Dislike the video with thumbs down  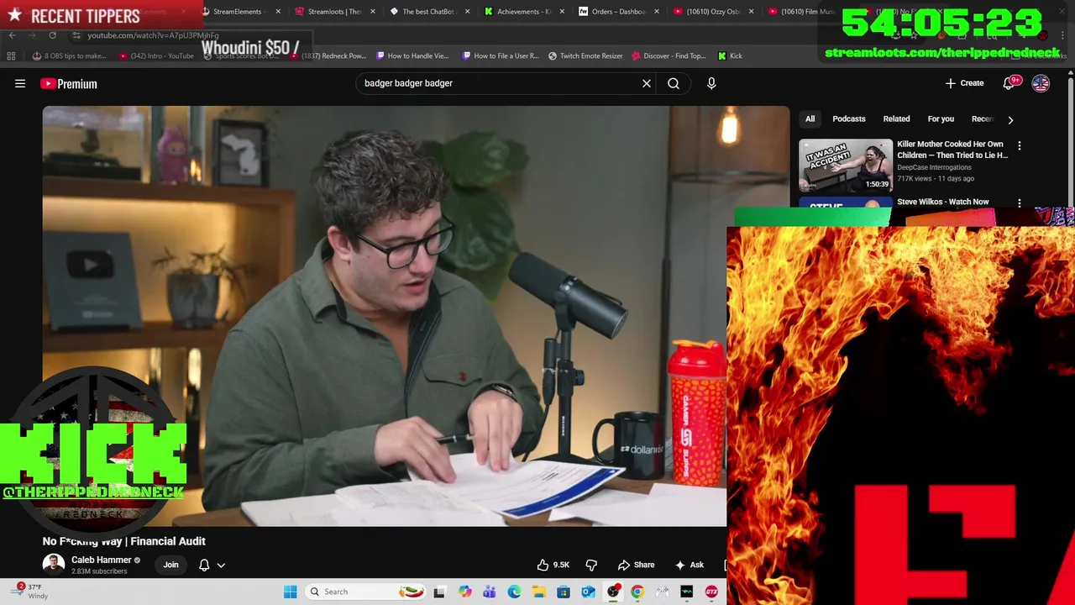591,565
